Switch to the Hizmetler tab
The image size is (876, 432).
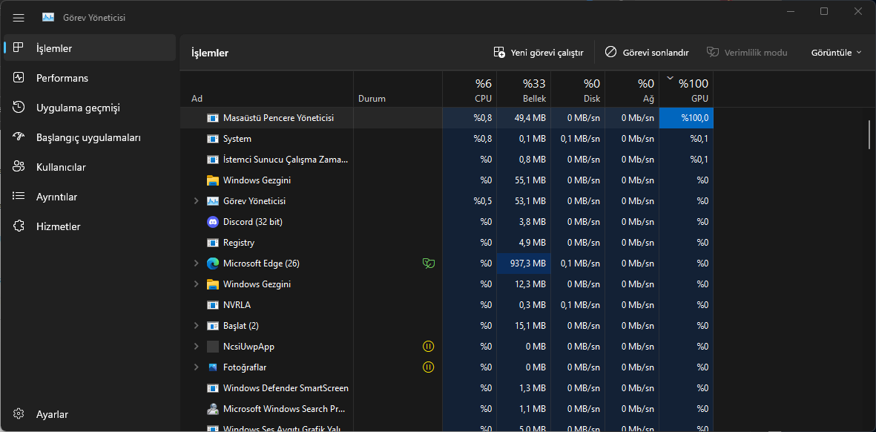coord(58,226)
